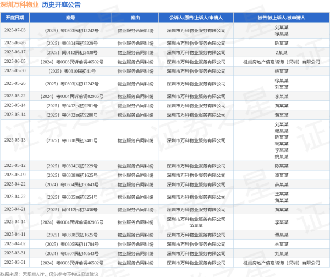
Task: Click defendant 陈某某 in the 2025-06-26 row
Action: 282,43
